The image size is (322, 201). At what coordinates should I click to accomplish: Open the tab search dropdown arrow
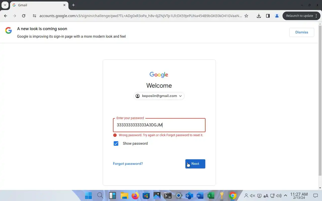(5, 5)
